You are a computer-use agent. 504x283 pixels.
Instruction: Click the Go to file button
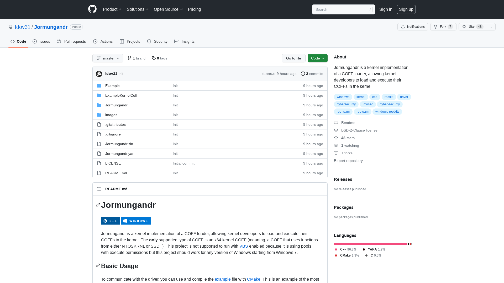[293, 58]
